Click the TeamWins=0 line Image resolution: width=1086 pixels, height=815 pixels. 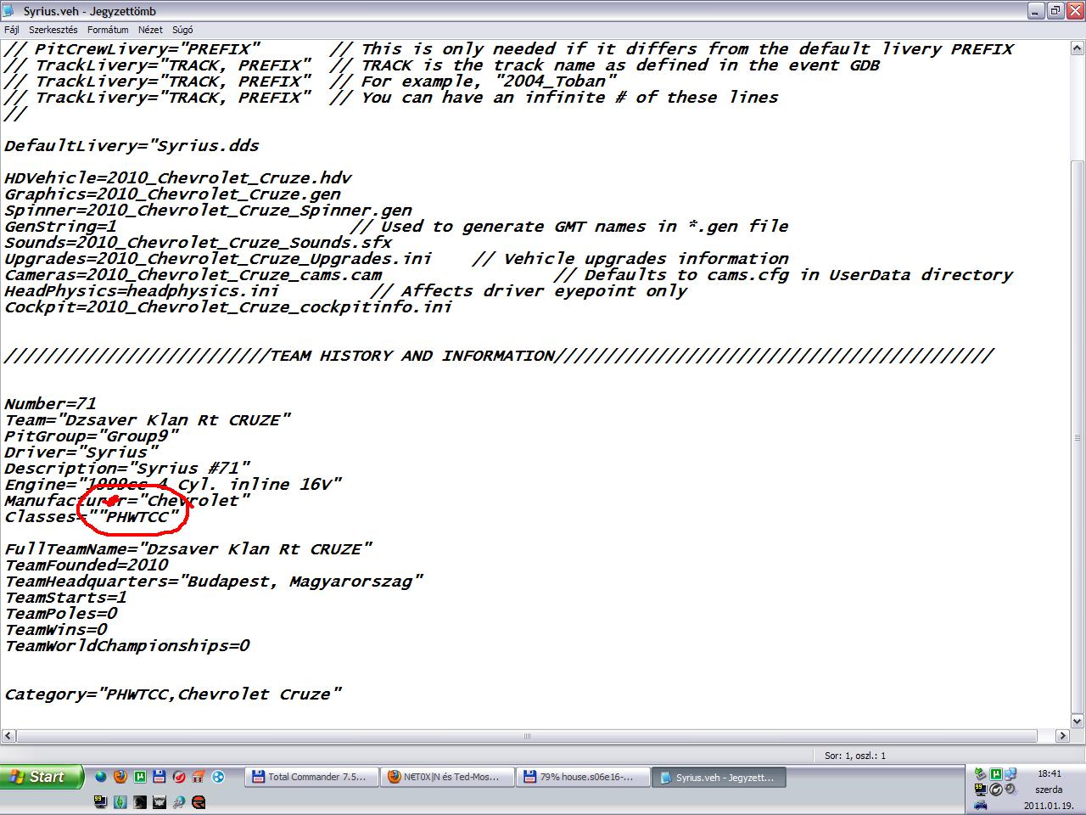(x=55, y=630)
